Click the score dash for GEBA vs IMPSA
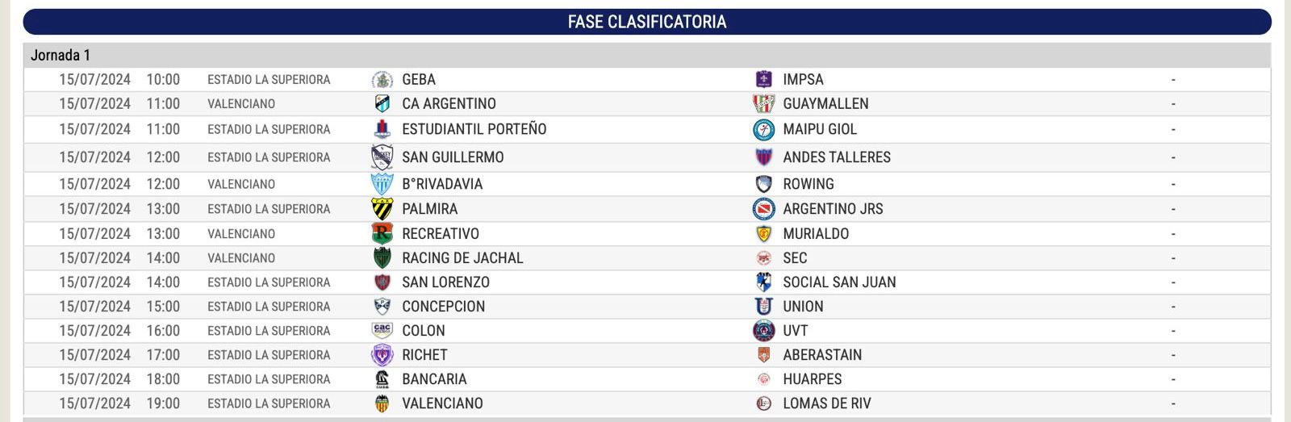 [x=1172, y=80]
